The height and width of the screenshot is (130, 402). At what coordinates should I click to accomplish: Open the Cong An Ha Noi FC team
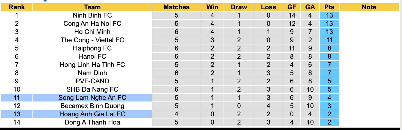pyautogui.click(x=92, y=24)
